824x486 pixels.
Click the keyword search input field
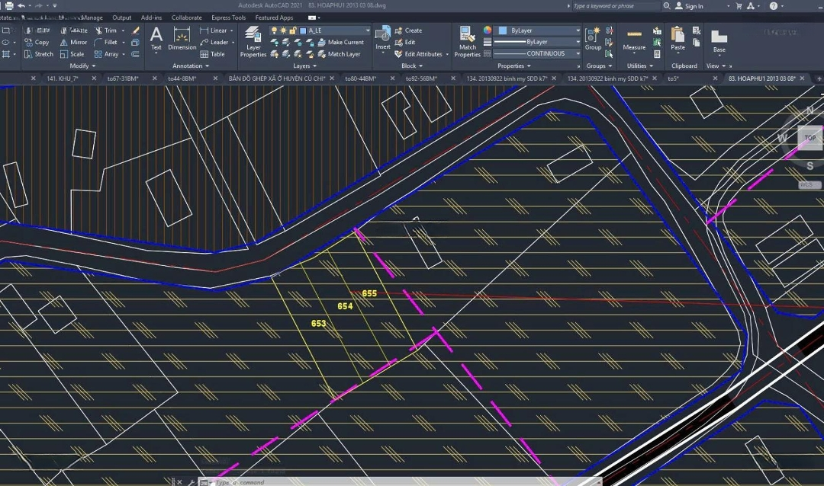tap(615, 6)
